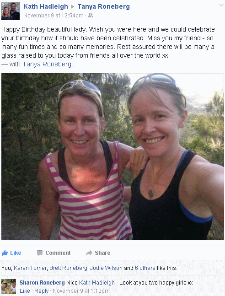
Task: Open Kath Hadleigh mention inside the comment
Action: [x=97, y=283]
